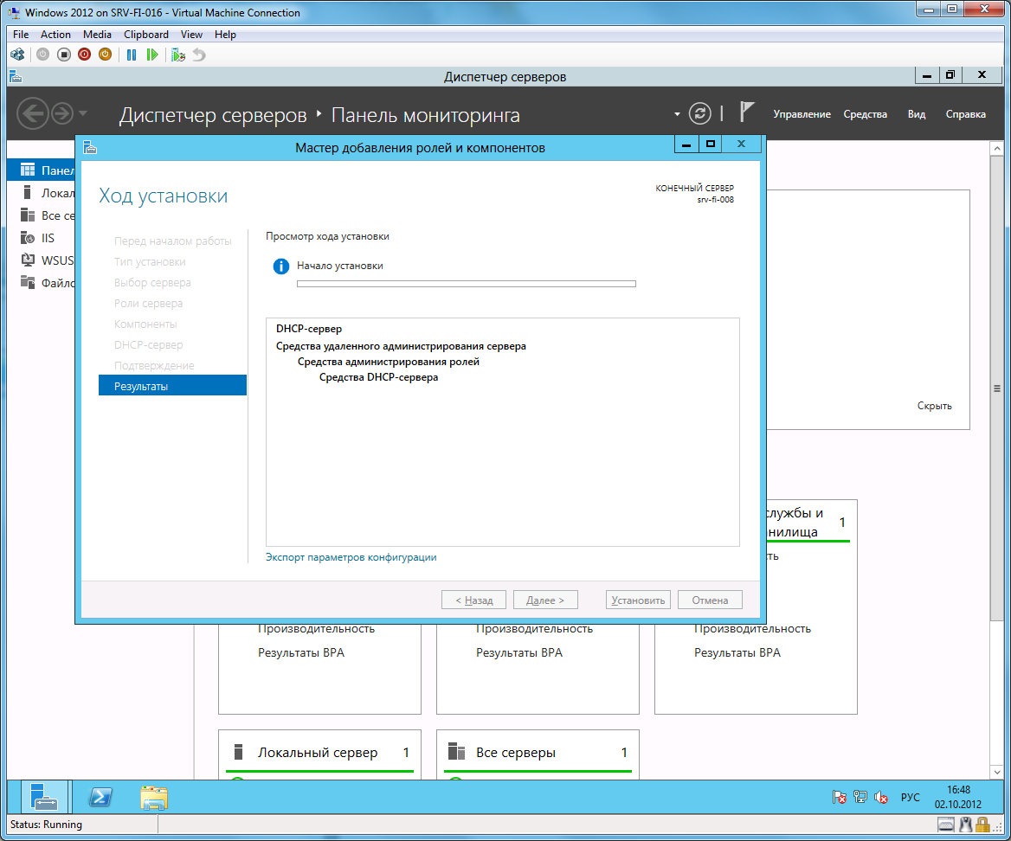1011x841 pixels.
Task: Click the scroll down arrow of dashboard
Action: (997, 772)
